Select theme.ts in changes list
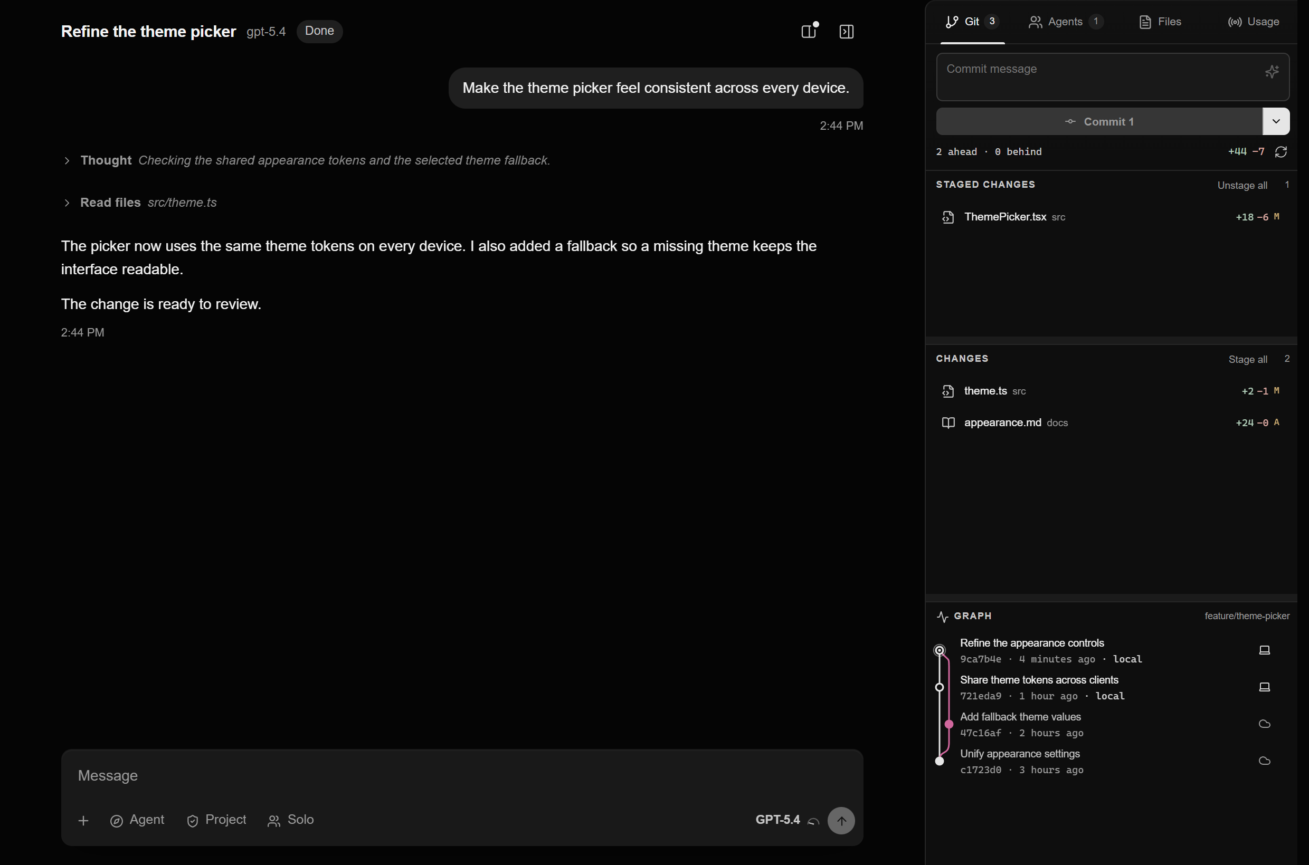This screenshot has width=1309, height=865. (1112, 391)
